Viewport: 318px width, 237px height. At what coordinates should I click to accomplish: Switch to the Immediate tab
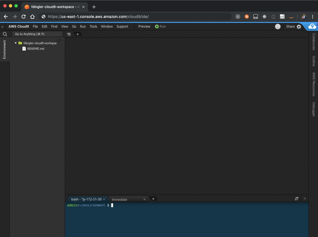(x=119, y=200)
